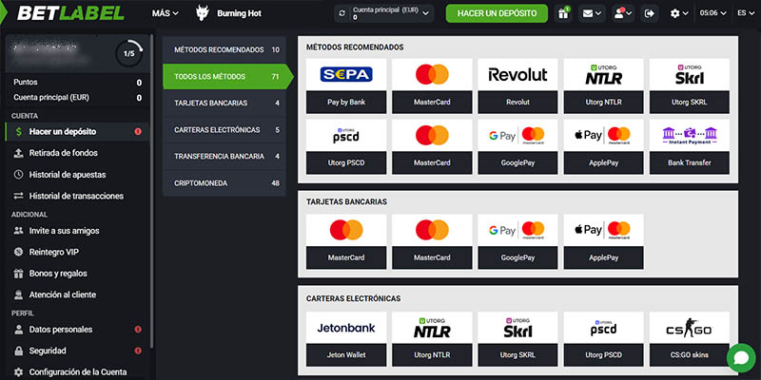Click the 1/5 profile progress circle
The image size is (761, 380).
tap(129, 54)
